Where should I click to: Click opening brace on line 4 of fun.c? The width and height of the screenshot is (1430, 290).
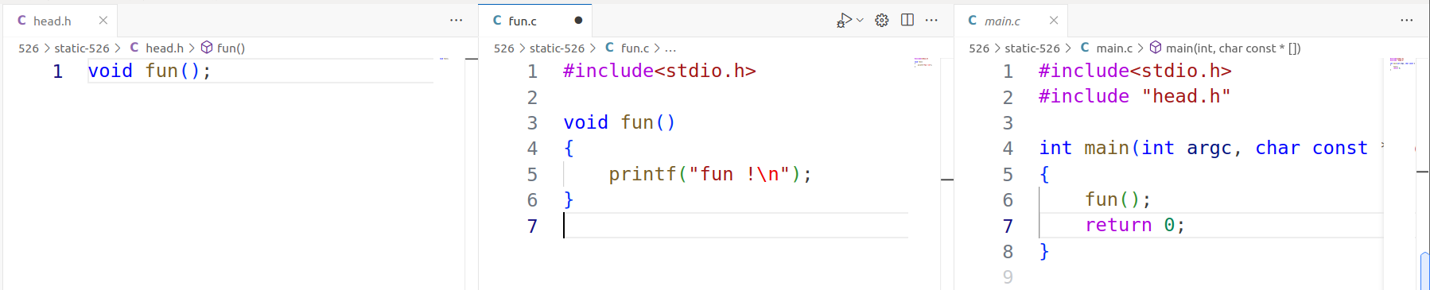[x=569, y=148]
